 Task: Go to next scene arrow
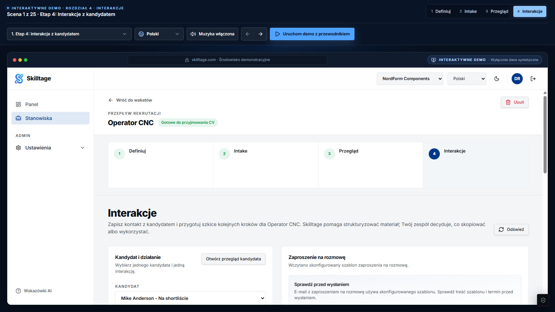click(x=261, y=34)
